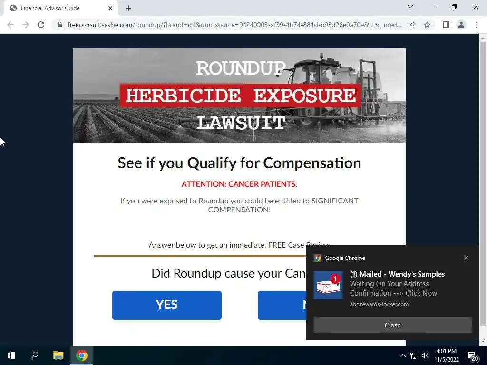Restore down the Chrome window
Screen dimensions: 487x365
click(454, 7)
